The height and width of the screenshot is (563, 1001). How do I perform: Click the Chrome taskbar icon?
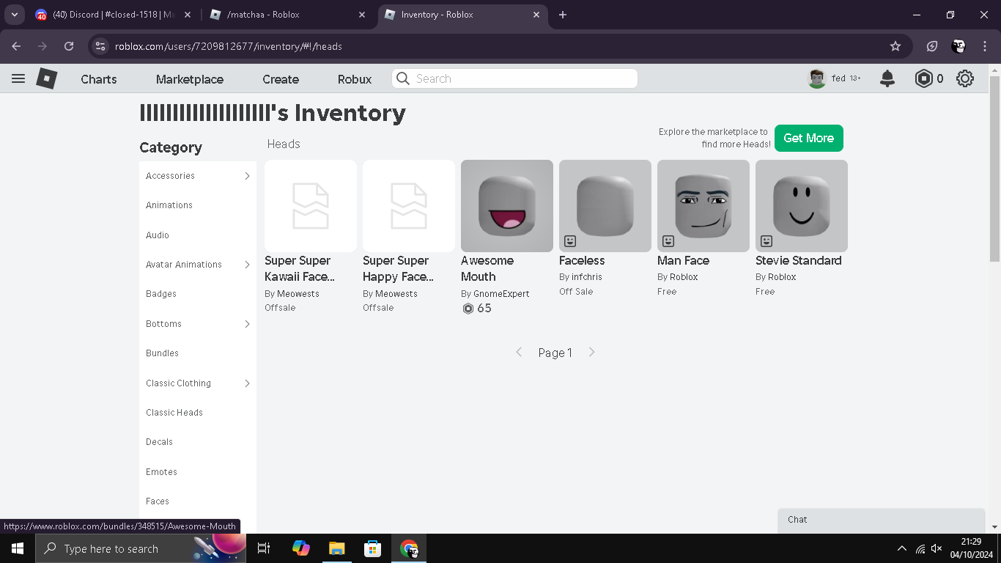click(x=409, y=548)
